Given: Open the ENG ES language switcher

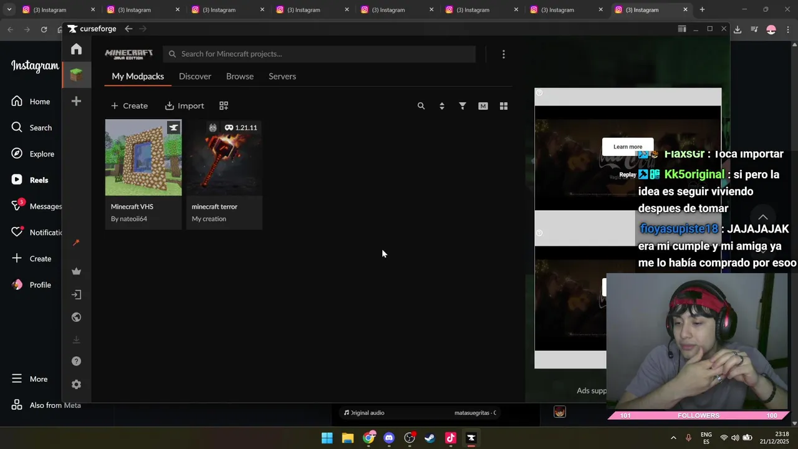Looking at the screenshot, I should pos(706,438).
